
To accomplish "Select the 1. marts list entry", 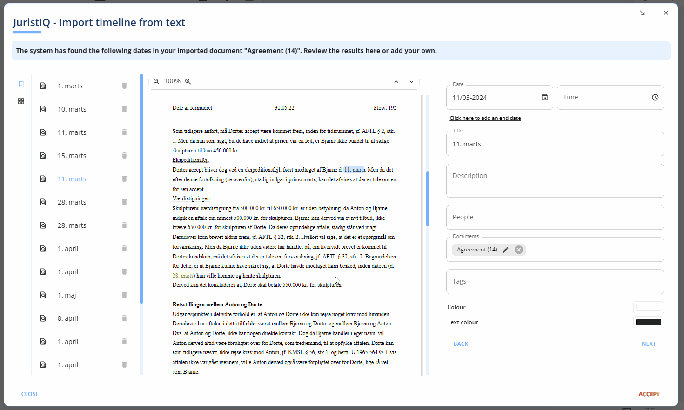I will coord(70,86).
